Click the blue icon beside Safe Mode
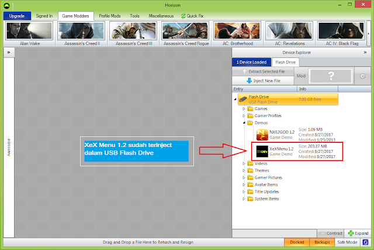Image resolution: width=374 pixels, height=250 pixels. click(x=365, y=242)
